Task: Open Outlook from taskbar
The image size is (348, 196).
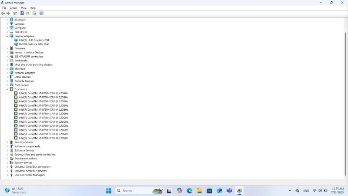Action: [219, 191]
